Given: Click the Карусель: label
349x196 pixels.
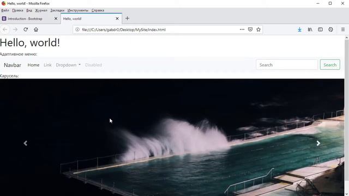Looking at the screenshot, I should pos(9,76).
